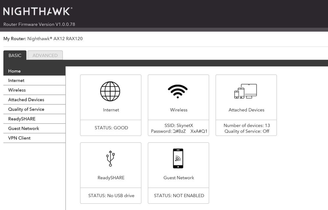Click the Internet tile label
The image size is (328, 210).
[111, 110]
